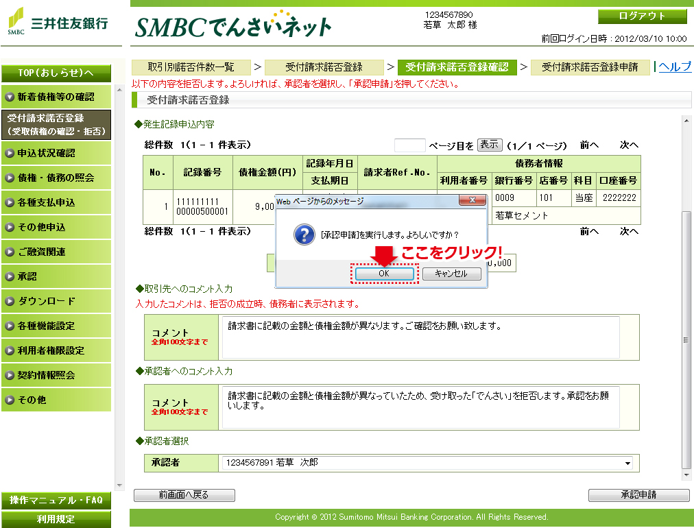Click the 取引先へのコメント text area
694x528 pixels.
click(420, 337)
